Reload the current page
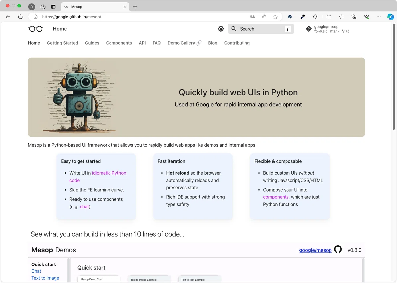Viewport: 397px width, 283px height. [x=21, y=17]
